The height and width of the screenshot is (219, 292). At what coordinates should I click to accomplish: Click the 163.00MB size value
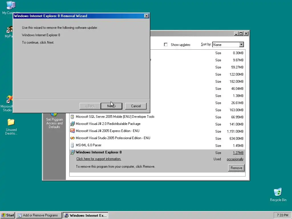click(x=236, y=110)
